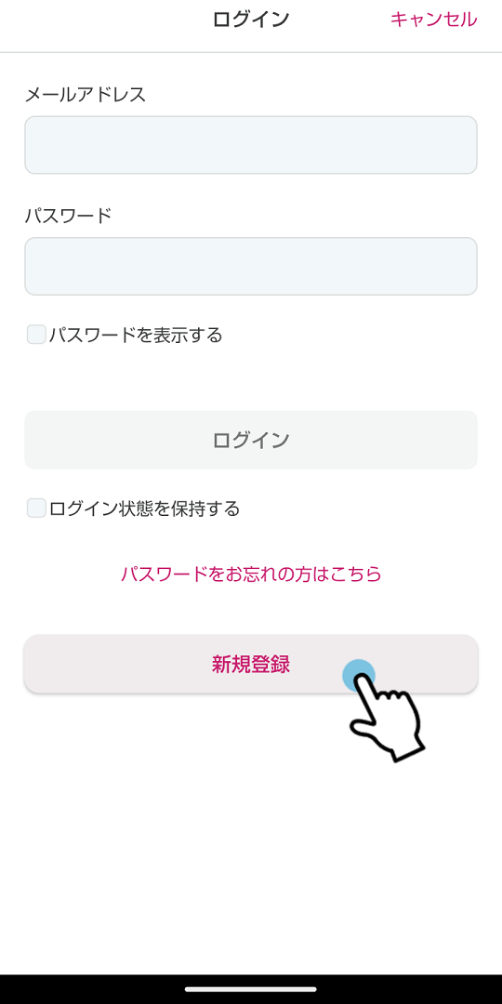Viewport: 502px width, 1004px height.
Task: Open the パスワードをお忘れの方はこちら link
Action: click(x=251, y=574)
